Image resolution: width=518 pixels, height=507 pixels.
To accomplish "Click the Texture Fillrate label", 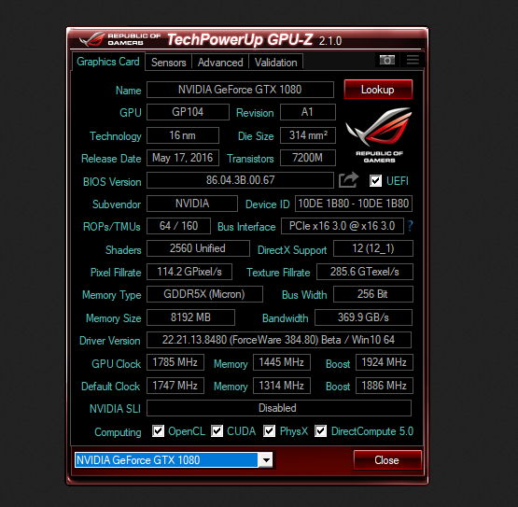I will click(278, 273).
